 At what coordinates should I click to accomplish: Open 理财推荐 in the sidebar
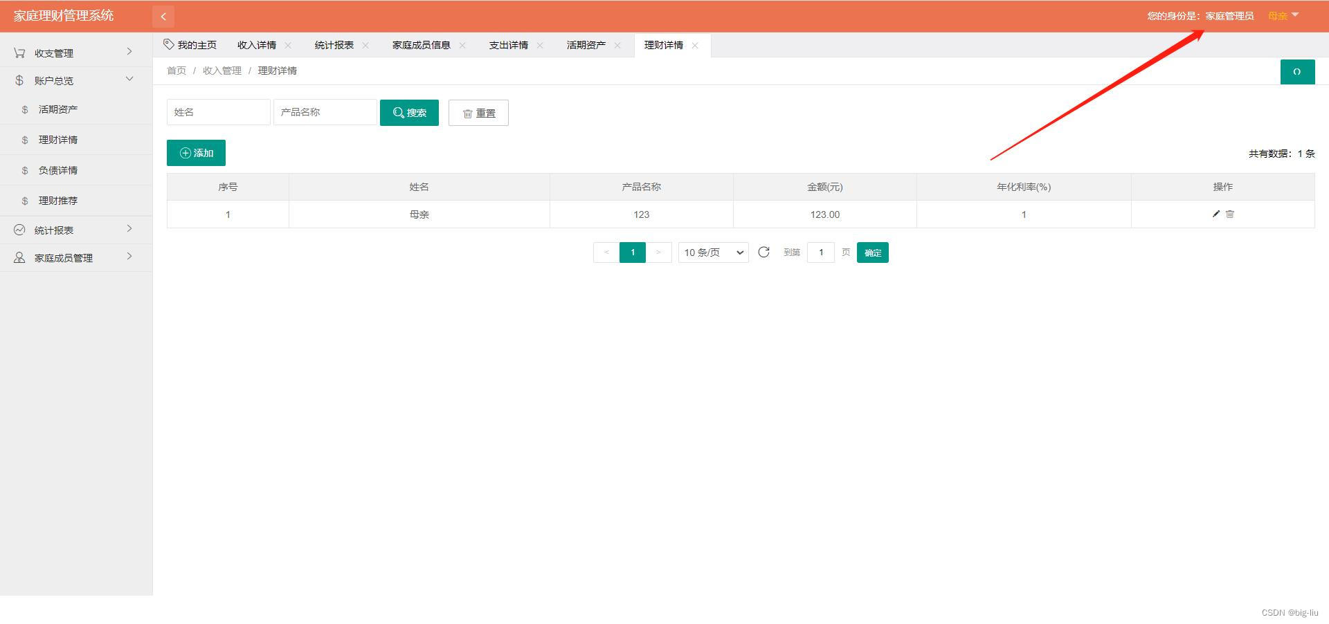[x=58, y=201]
